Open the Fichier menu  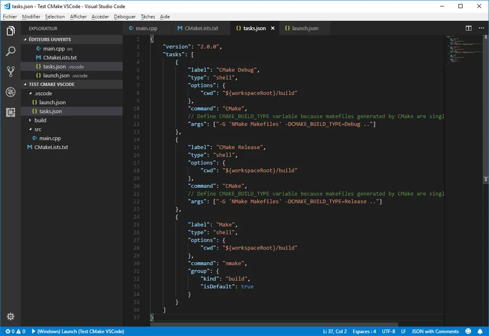(x=10, y=16)
